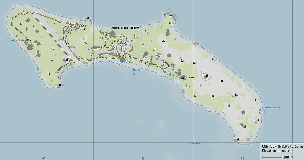Click the Elevation in meters legend text

277,151
